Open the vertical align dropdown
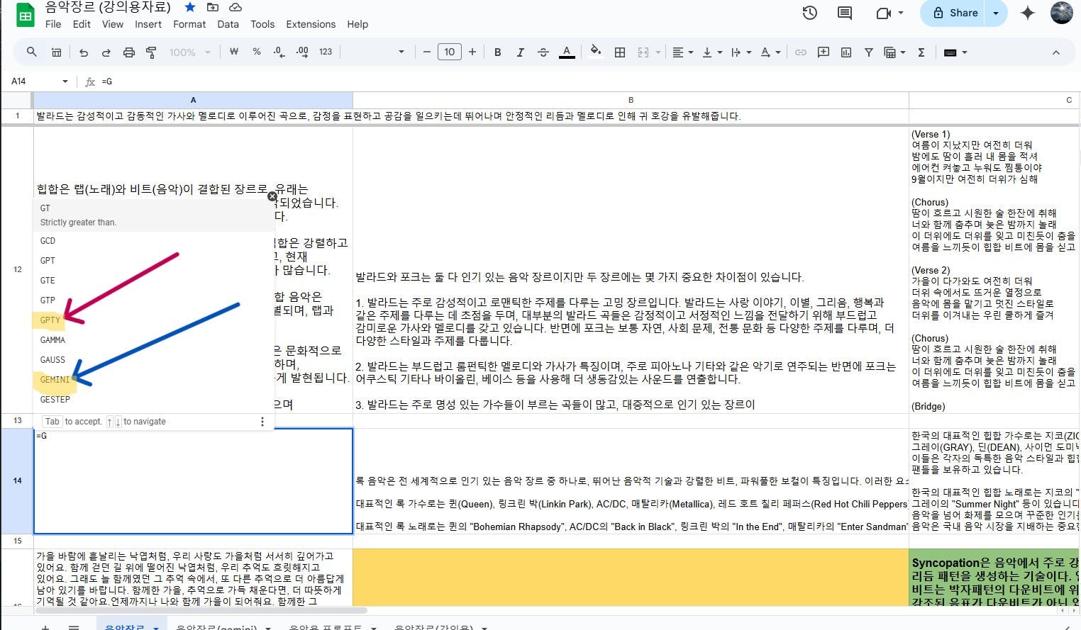This screenshot has height=630, width=1081. pyautogui.click(x=711, y=52)
